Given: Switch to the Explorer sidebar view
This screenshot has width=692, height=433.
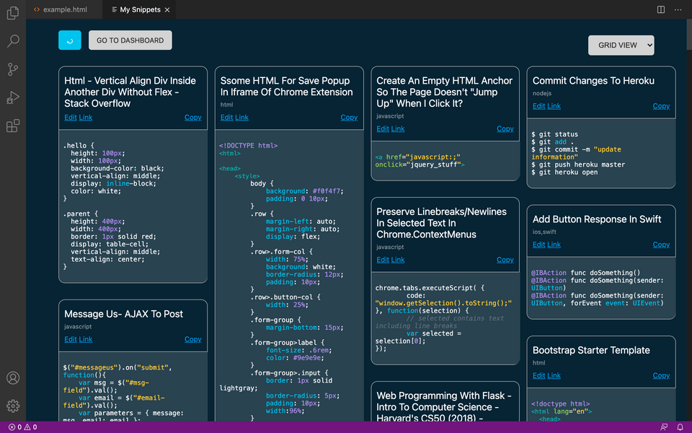Looking at the screenshot, I should [12, 13].
